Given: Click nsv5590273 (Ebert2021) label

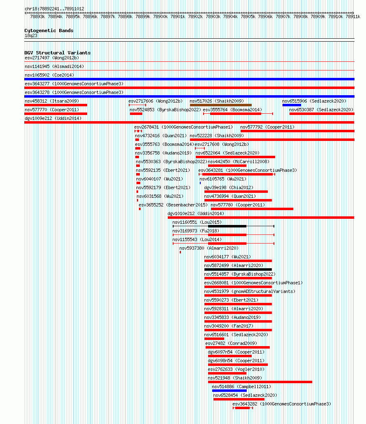Looking at the screenshot, I should 231,300.
